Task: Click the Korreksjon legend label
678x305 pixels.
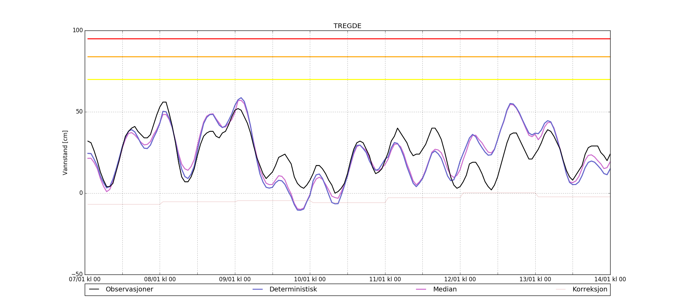Action: point(590,289)
